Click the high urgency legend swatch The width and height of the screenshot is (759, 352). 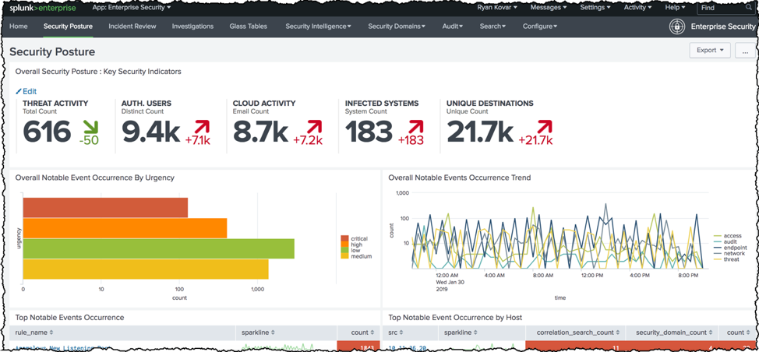coord(345,245)
